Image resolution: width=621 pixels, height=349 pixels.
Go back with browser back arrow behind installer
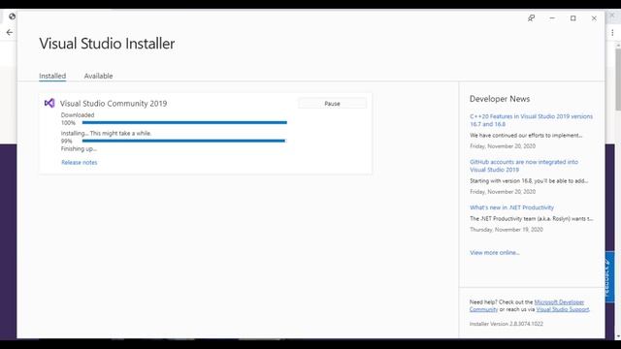click(9, 32)
